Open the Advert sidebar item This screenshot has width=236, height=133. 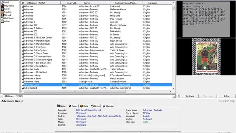(6, 21)
